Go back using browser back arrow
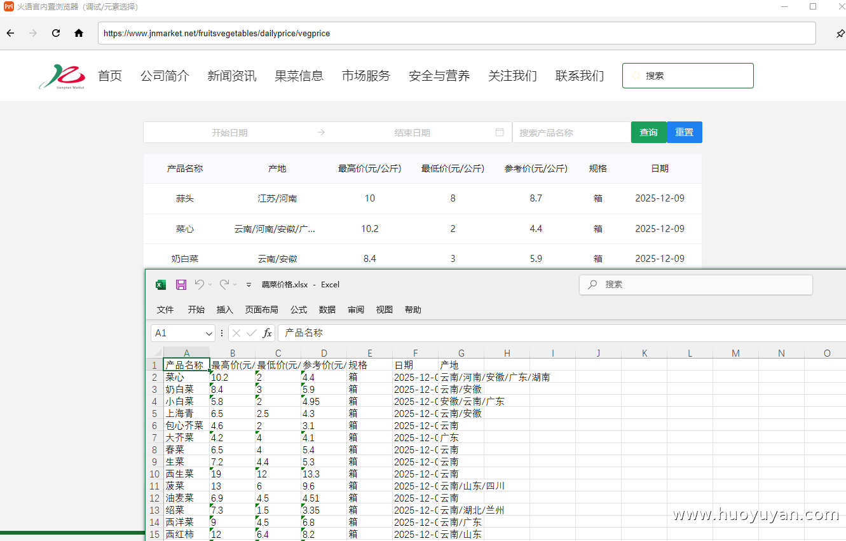Viewport: 846px width, 541px height. click(x=10, y=33)
